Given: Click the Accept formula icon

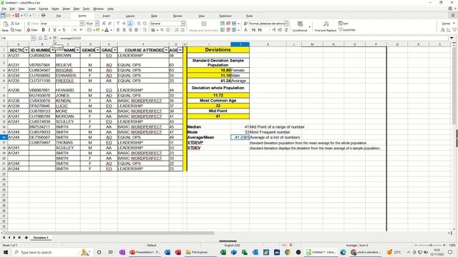Looking at the screenshot, I should coord(54,38).
